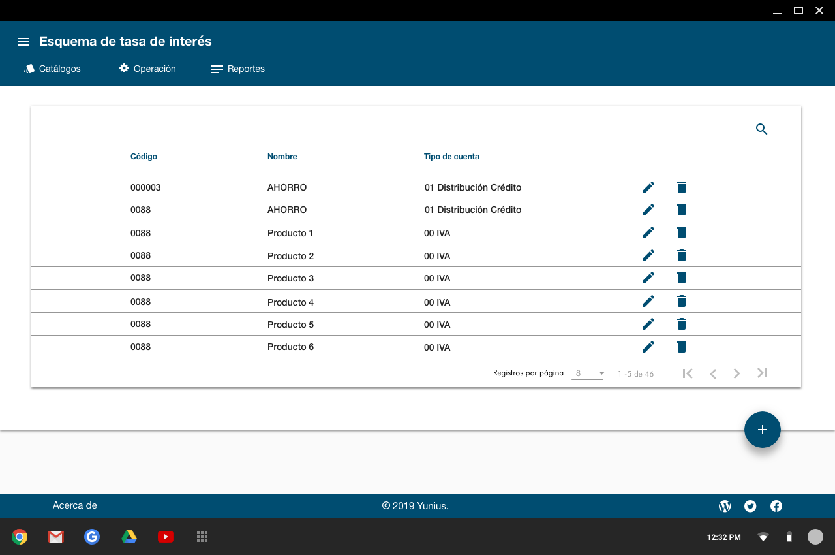Open the hamburger navigation menu
Screen dimensions: 835x555
(x=23, y=42)
